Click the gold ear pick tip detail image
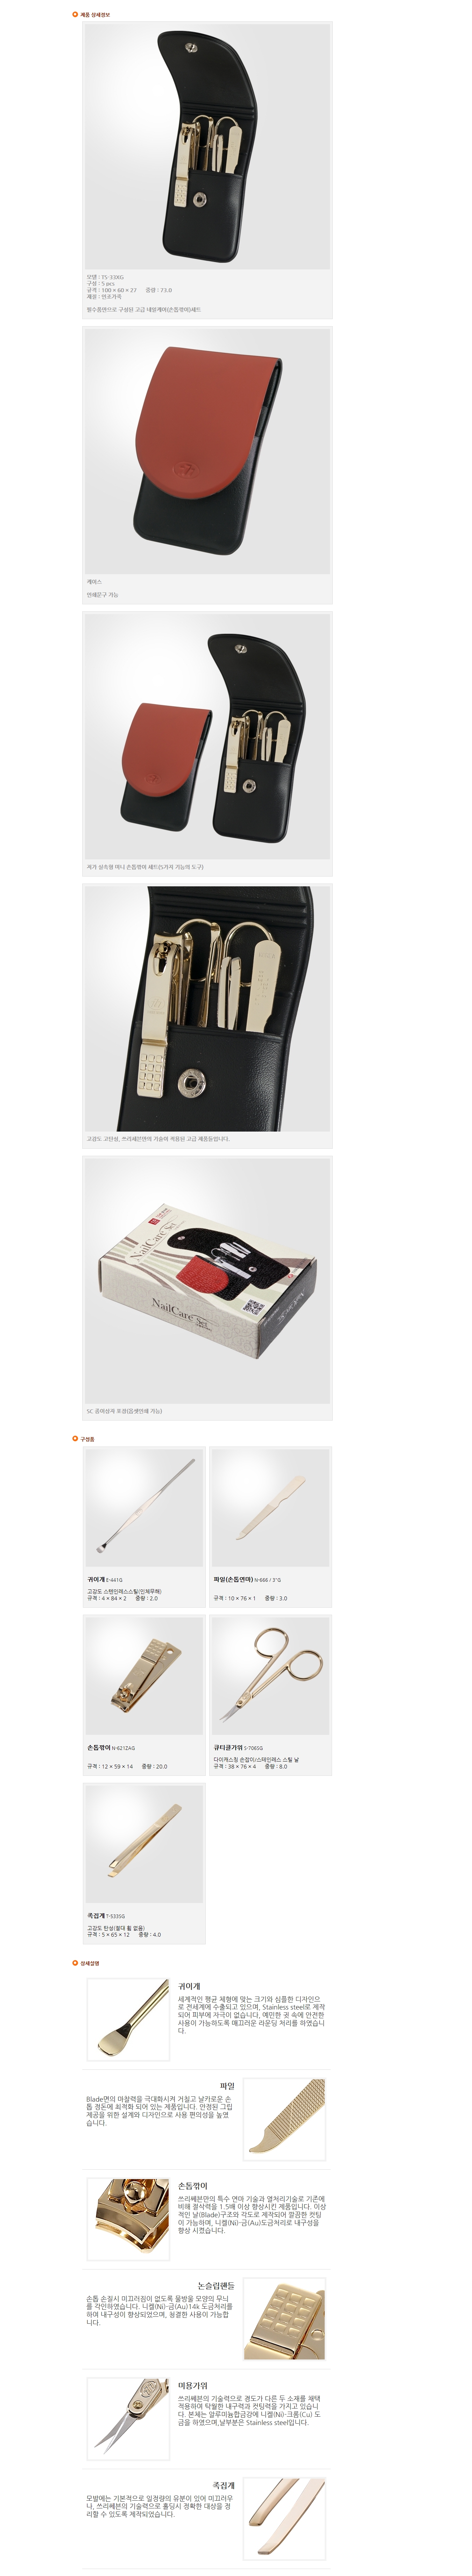472x2576 pixels. coord(128,2019)
